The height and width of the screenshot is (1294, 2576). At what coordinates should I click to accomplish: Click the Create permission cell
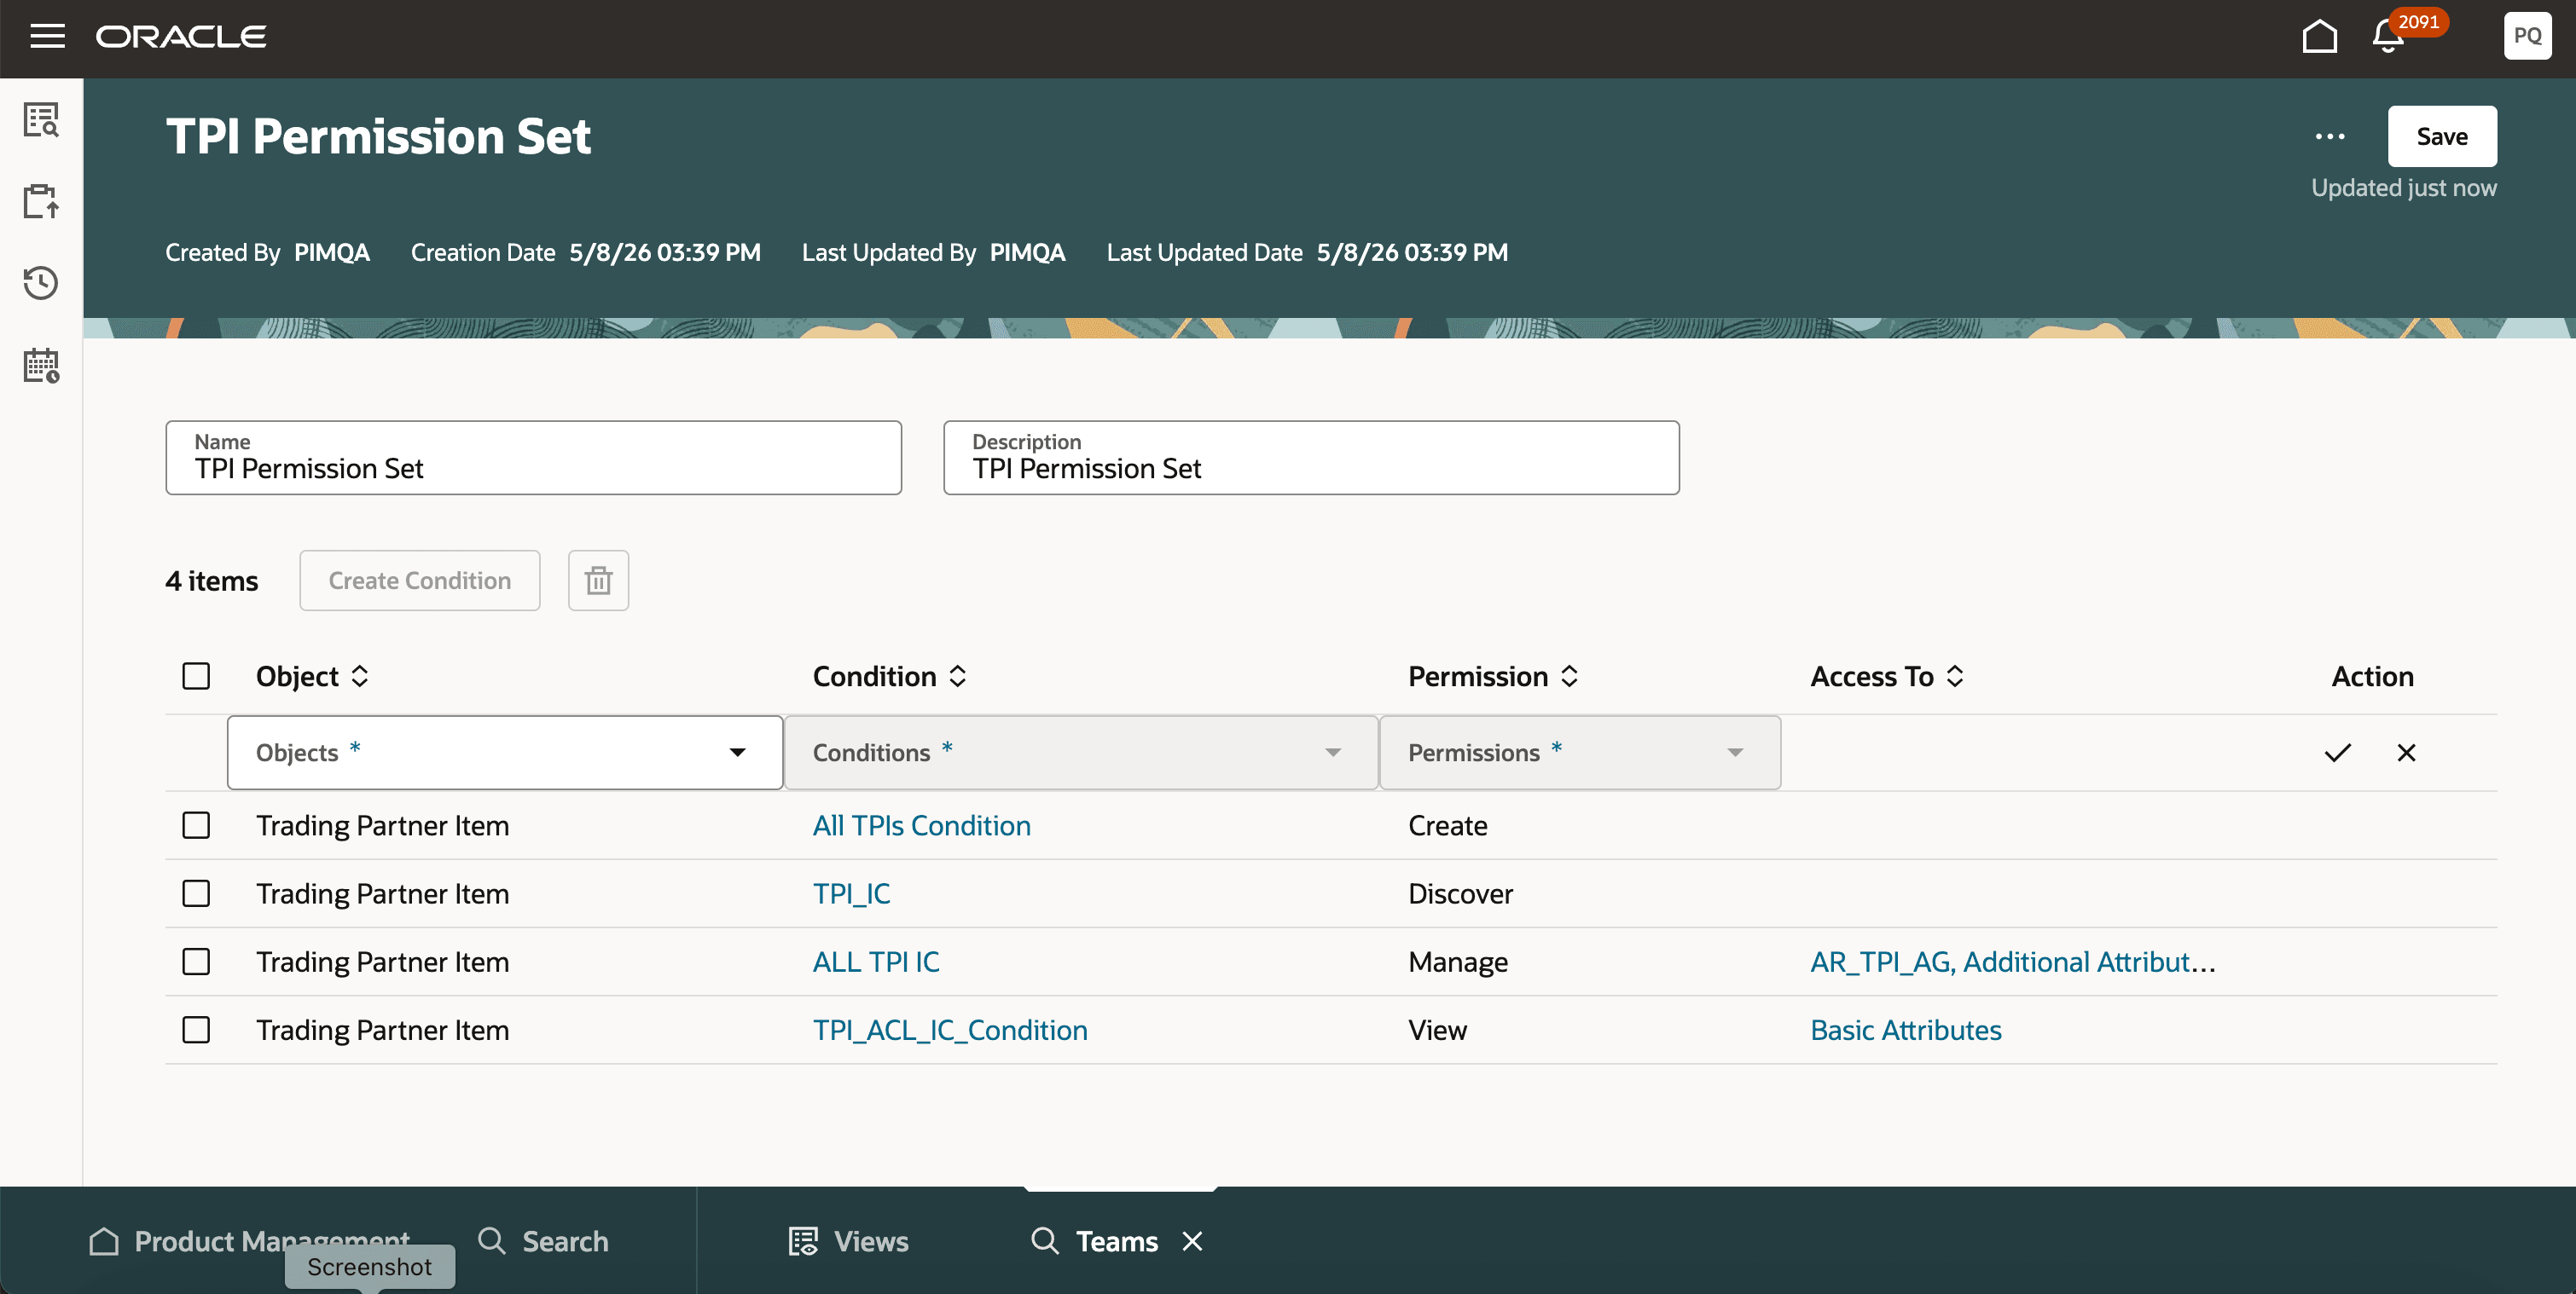pyautogui.click(x=1447, y=825)
